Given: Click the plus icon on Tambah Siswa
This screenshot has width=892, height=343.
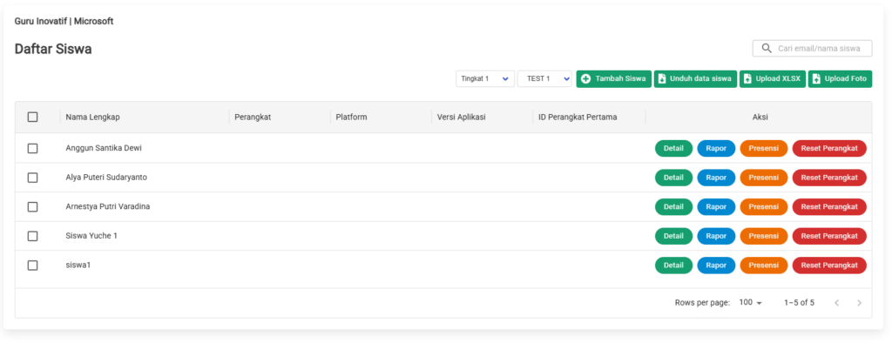Looking at the screenshot, I should pyautogui.click(x=586, y=79).
